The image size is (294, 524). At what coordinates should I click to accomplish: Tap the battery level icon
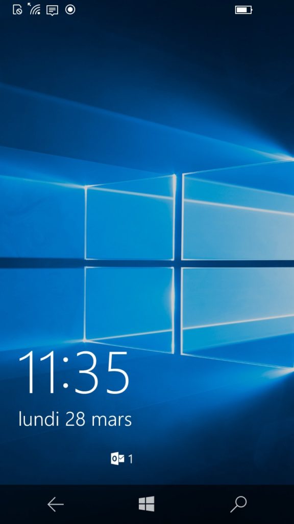pyautogui.click(x=243, y=10)
